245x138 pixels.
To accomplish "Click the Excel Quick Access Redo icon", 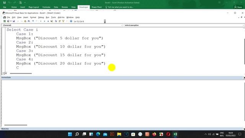I will [x=15, y=3].
